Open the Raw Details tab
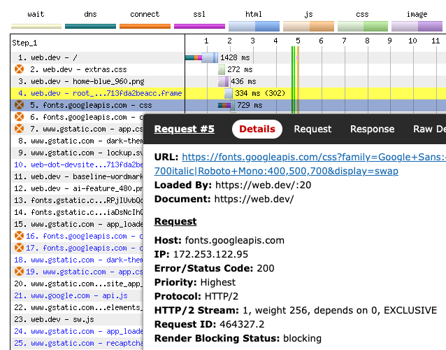 point(429,129)
